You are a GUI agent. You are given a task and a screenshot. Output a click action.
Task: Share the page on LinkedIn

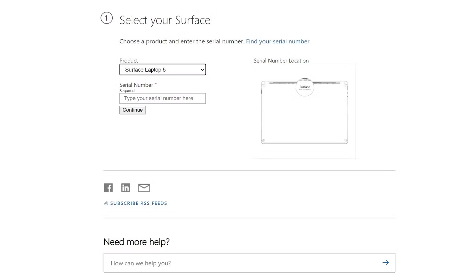(126, 188)
